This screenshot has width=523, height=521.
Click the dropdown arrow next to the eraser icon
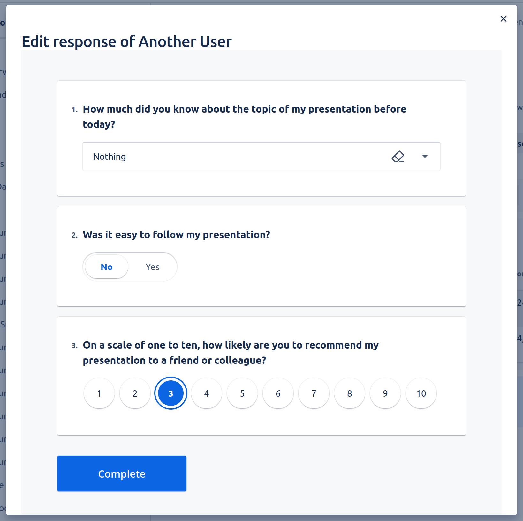click(425, 157)
